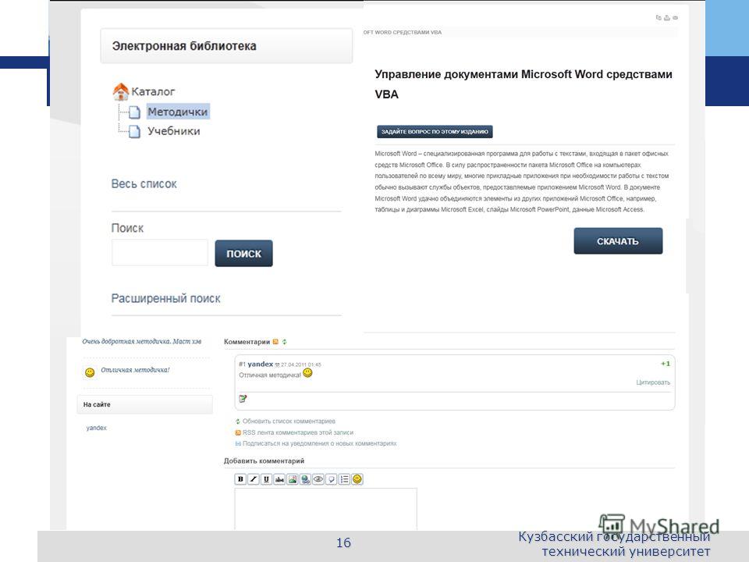The width and height of the screenshot is (749, 562).
Task: Click ЗАДАЙТЕ ВОПРОС ПО ЭТОМУ ИЗДАНИЮ button
Action: pyautogui.click(x=435, y=131)
